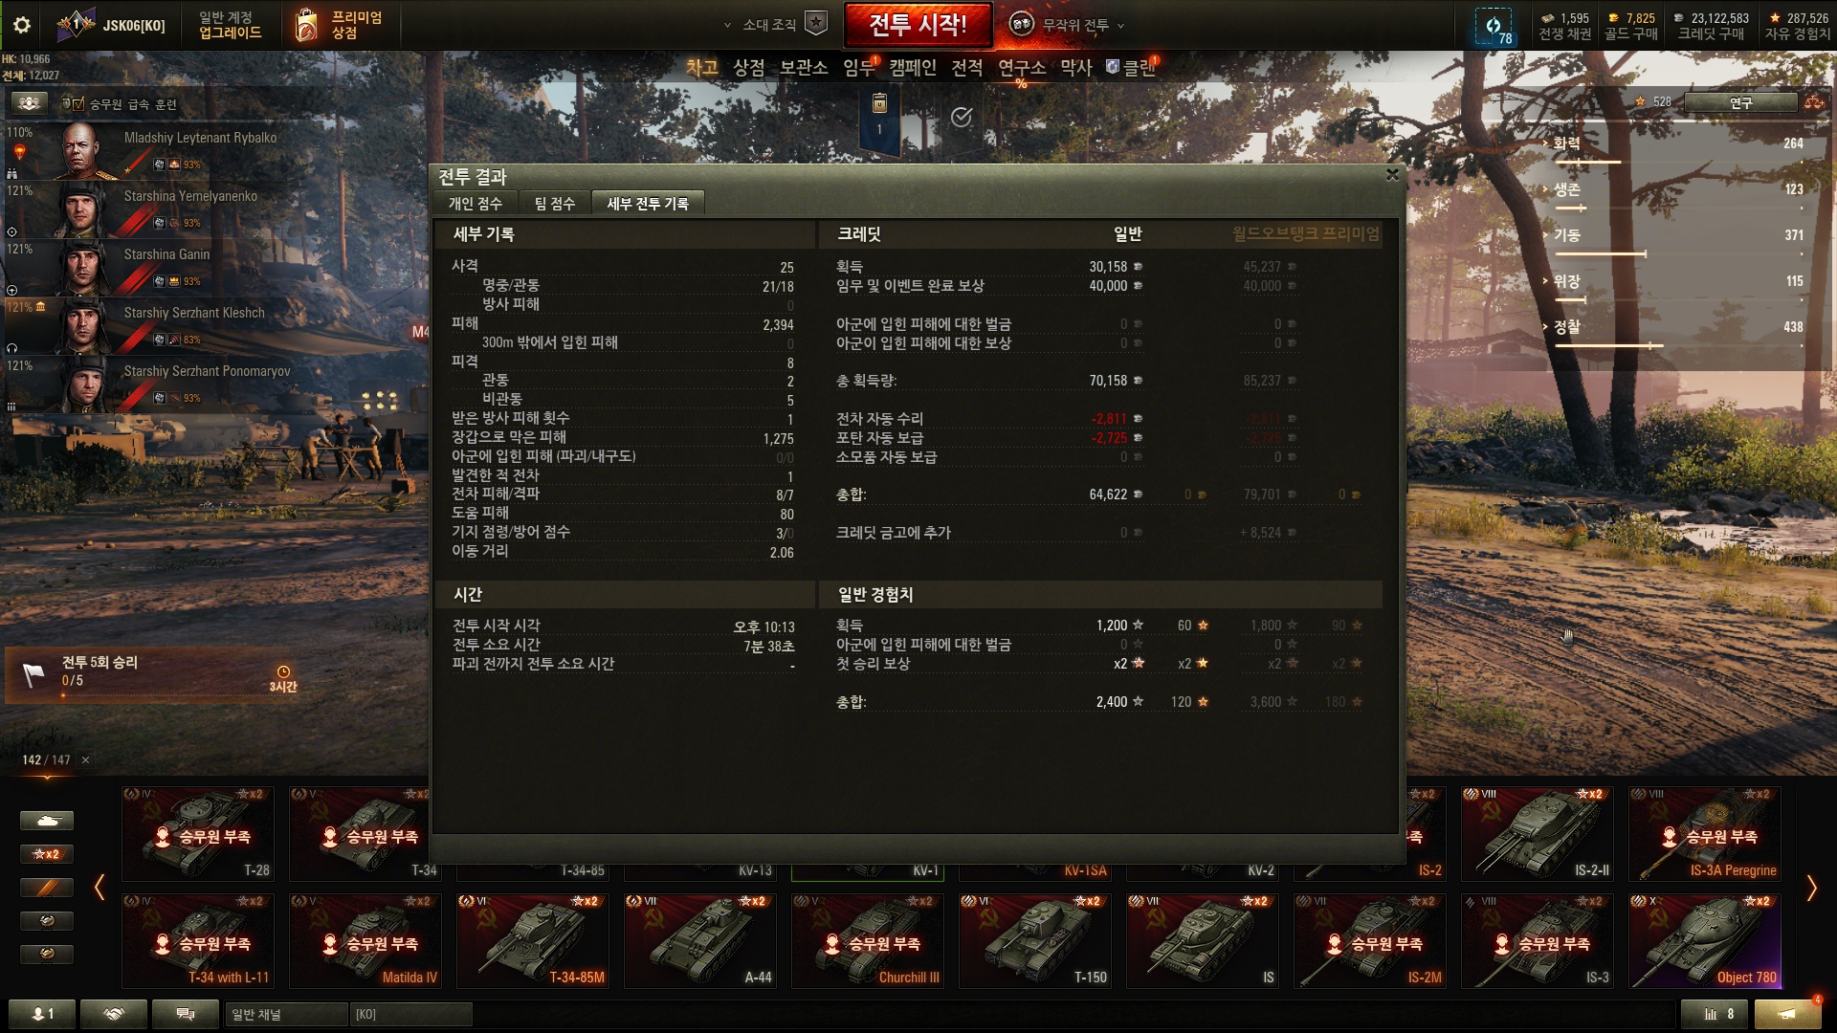
Task: Click the crew operations icon above crew list
Action: point(29,103)
